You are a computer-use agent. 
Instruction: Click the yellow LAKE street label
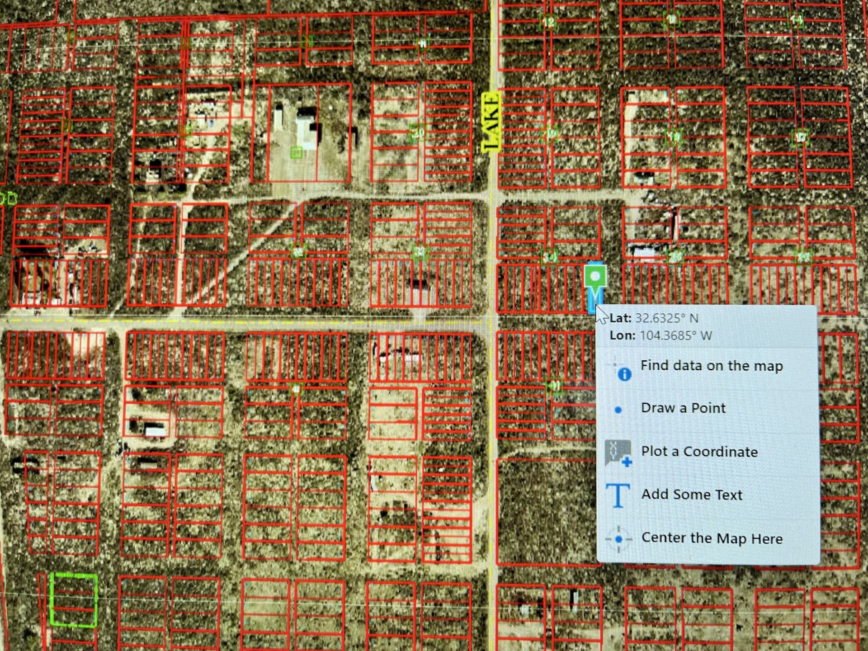(491, 122)
